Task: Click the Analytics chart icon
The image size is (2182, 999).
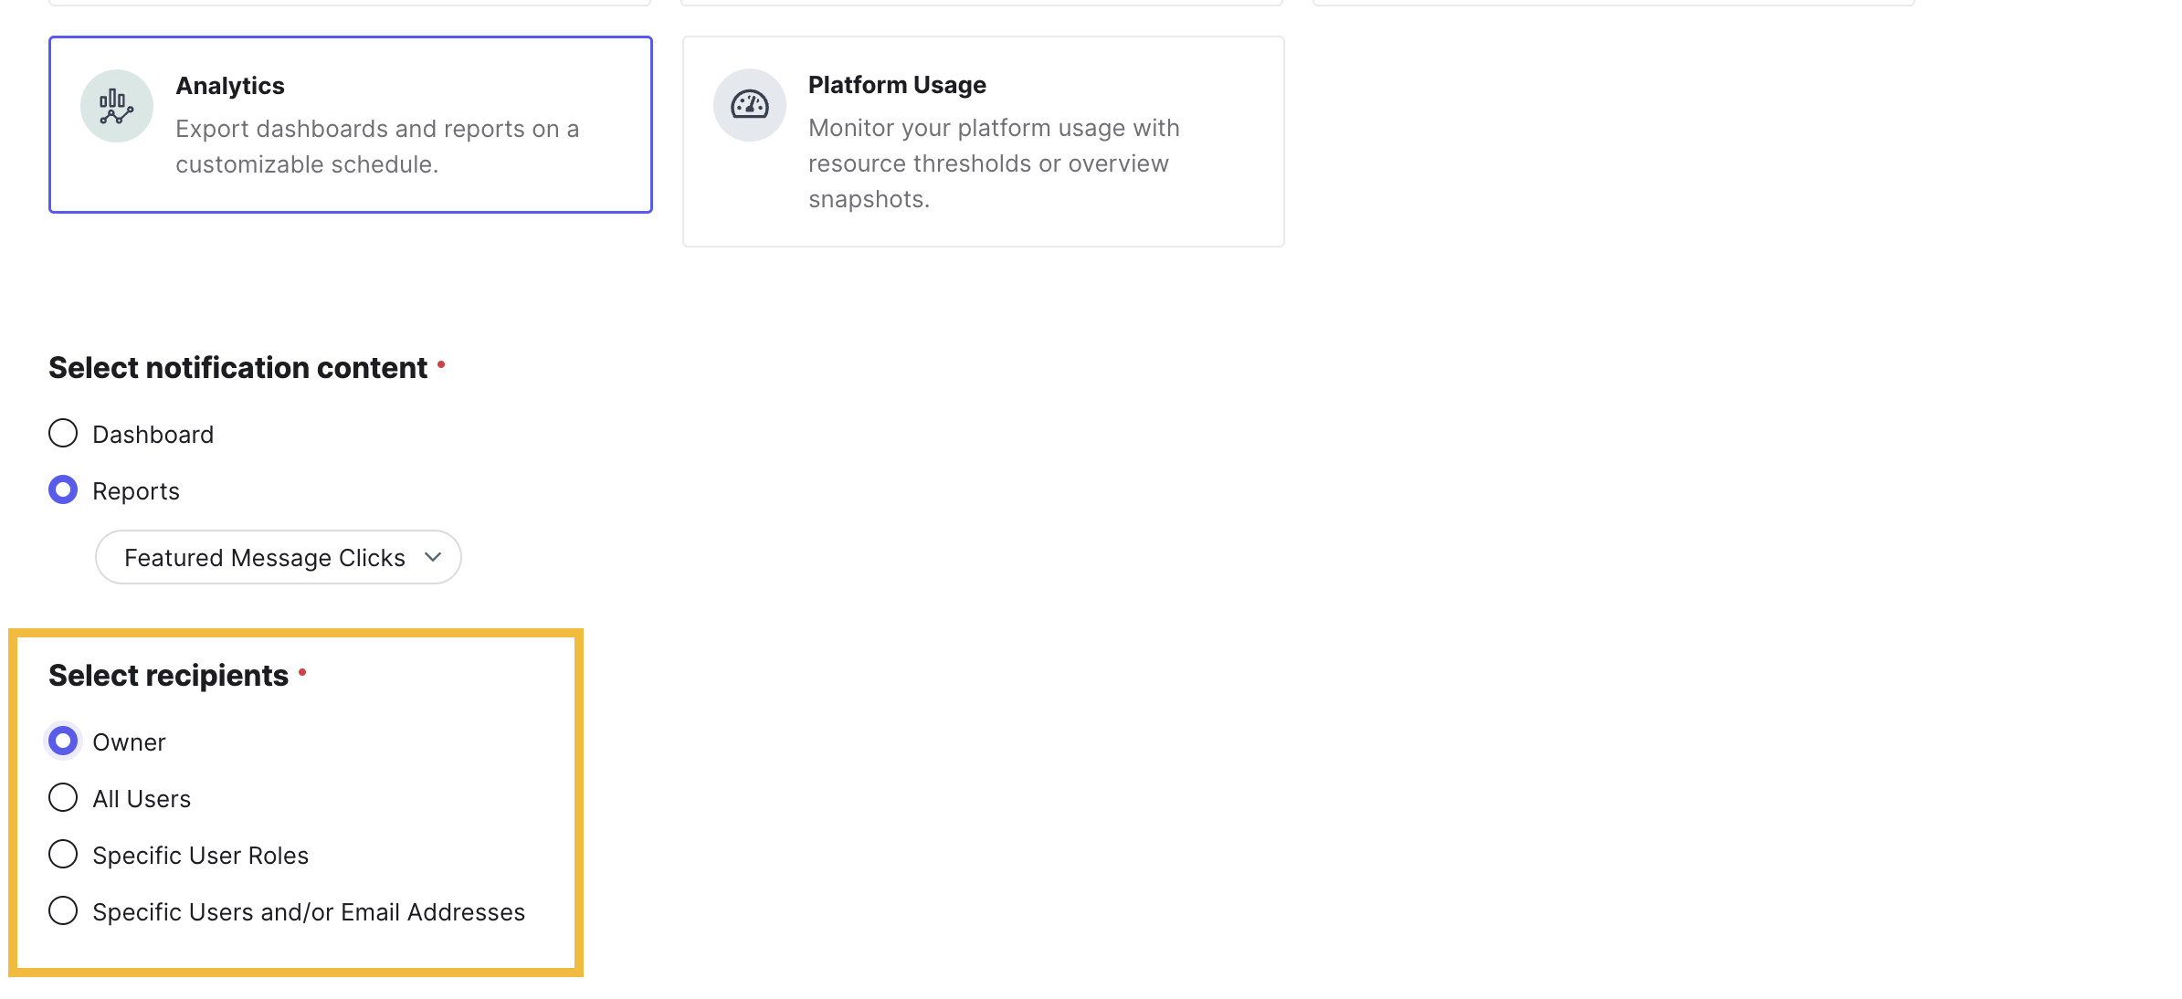Action: point(116,106)
